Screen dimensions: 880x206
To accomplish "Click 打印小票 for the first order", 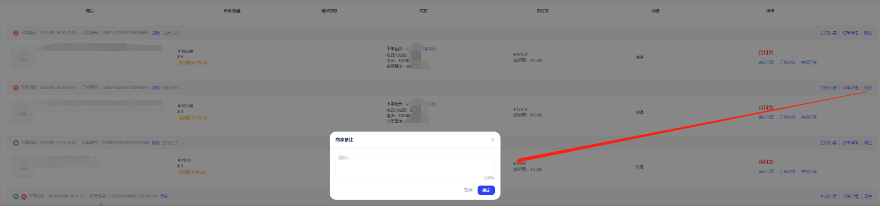I will tap(828, 33).
